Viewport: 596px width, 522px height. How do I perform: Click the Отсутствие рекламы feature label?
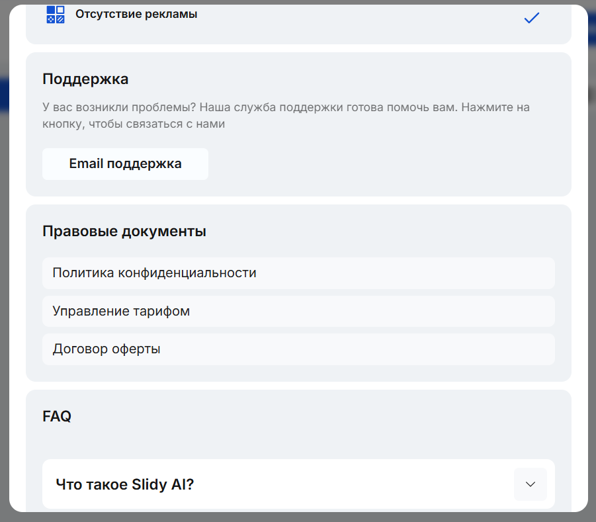pyautogui.click(x=136, y=14)
